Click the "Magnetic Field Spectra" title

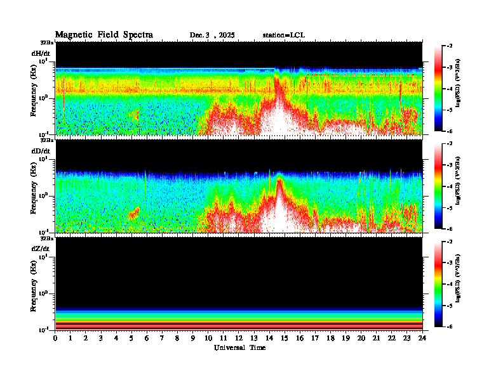click(x=104, y=35)
